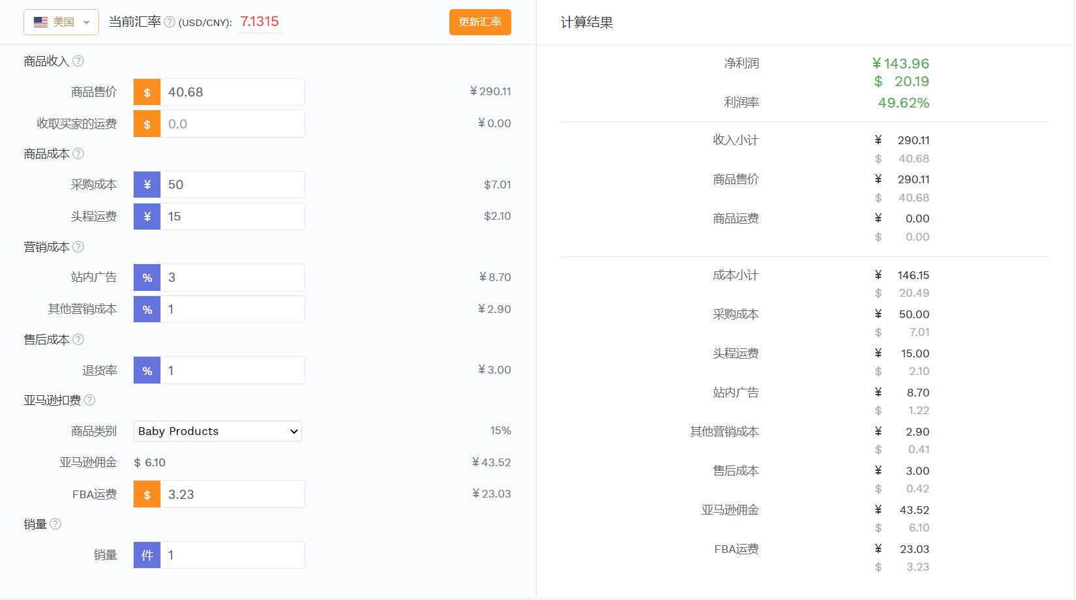1076x600 pixels.
Task: Click the 退货率 percentage input
Action: [232, 370]
